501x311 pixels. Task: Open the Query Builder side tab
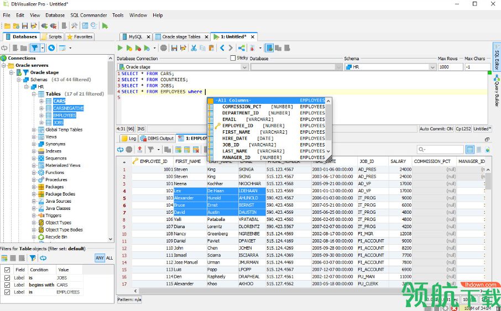[497, 91]
